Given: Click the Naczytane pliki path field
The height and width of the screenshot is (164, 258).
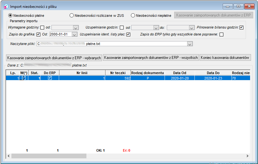Looking at the screenshot, I should 112,44.
